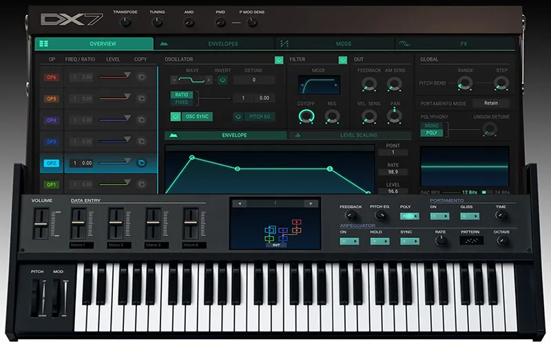Viewport: 551px width, 344px height.
Task: Click the arpeggiator Pattern display
Action: [x=472, y=241]
